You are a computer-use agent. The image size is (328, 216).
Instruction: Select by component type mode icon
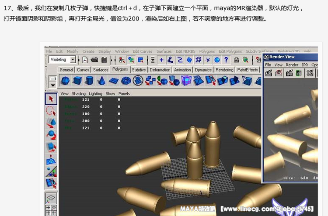[x=140, y=60]
